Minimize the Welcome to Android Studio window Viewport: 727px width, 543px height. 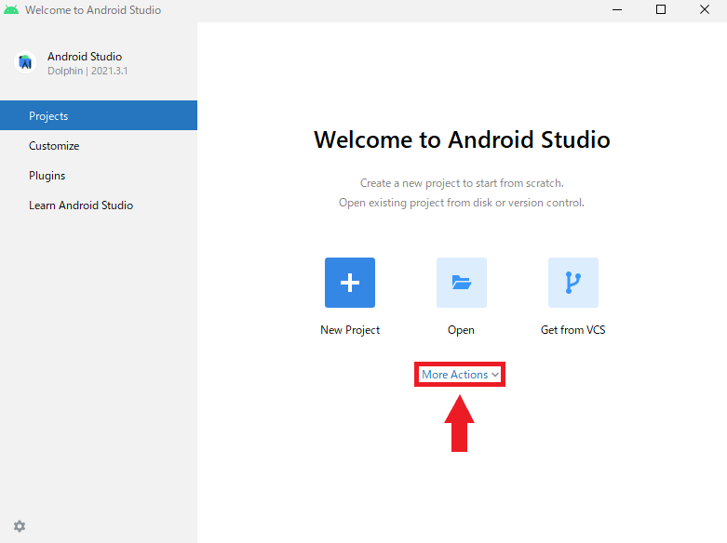(617, 9)
